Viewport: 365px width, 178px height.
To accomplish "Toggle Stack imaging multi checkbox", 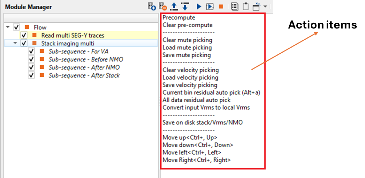I will point(24,43).
